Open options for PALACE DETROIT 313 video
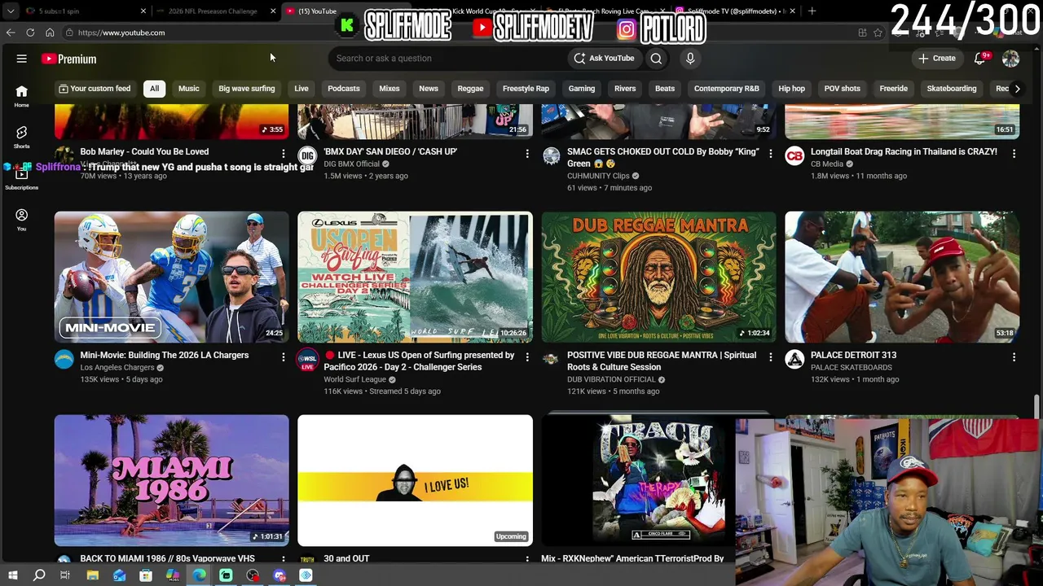1043x586 pixels. tap(1014, 356)
